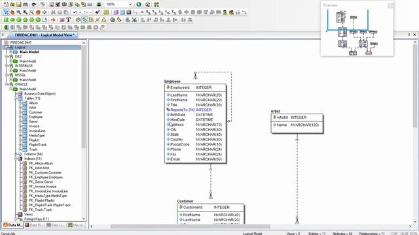Viewport: 419px width, 235px height.
Task: Click the Zoom out magnifier icon
Action: pyautogui.click(x=25, y=12)
